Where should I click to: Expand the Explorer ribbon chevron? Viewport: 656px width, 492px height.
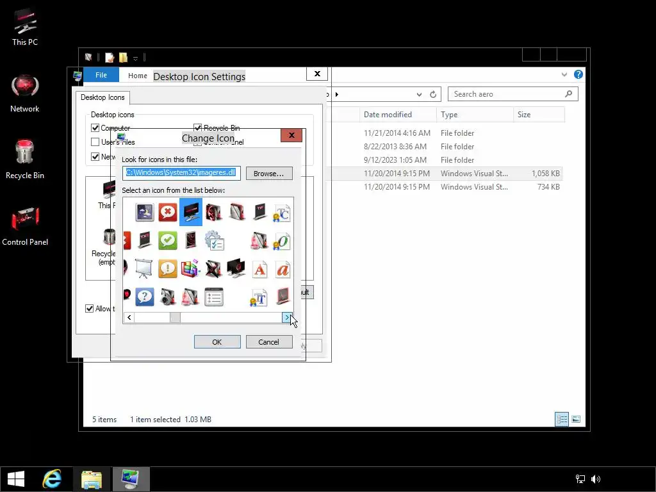(564, 74)
